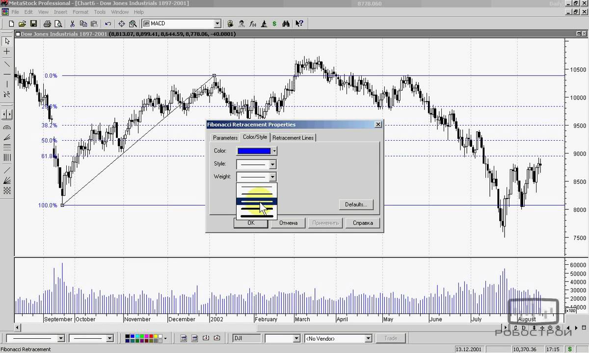Select the vertical line drawing tool
This screenshot has height=353, width=589.
7,84
